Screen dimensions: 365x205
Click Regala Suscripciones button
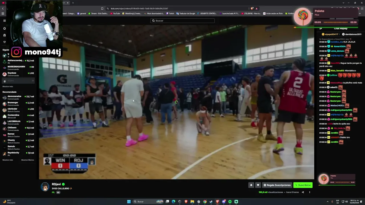click(x=277, y=185)
